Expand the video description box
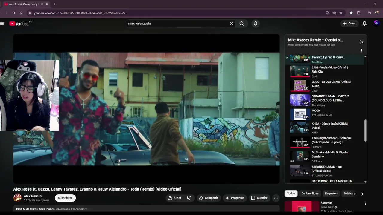 pyautogui.click(x=146, y=209)
